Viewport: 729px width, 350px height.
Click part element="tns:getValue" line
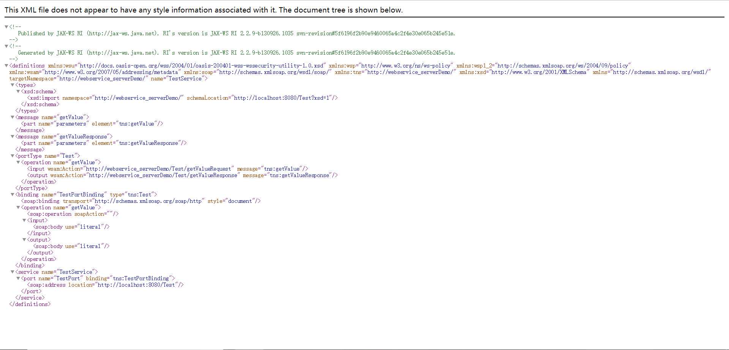click(92, 124)
